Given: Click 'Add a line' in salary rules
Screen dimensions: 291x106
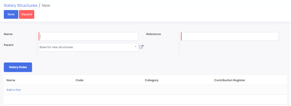Looking at the screenshot, I should click(x=14, y=90).
